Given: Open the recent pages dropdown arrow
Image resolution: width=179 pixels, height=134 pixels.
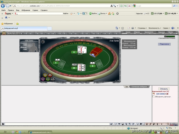Looking at the screenshot, I should [x=10, y=6].
